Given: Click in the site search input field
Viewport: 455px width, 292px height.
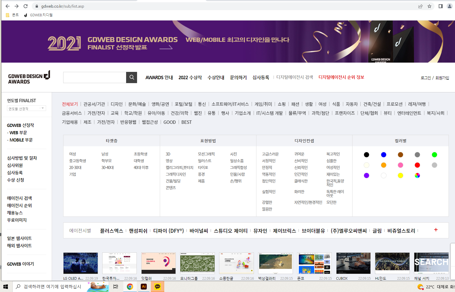Looking at the screenshot, I should click(x=95, y=77).
